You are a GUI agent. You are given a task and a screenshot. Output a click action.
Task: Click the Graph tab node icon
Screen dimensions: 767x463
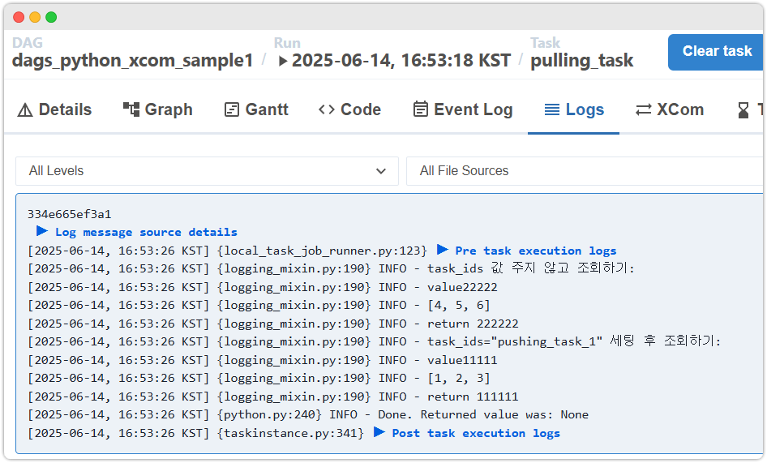131,109
